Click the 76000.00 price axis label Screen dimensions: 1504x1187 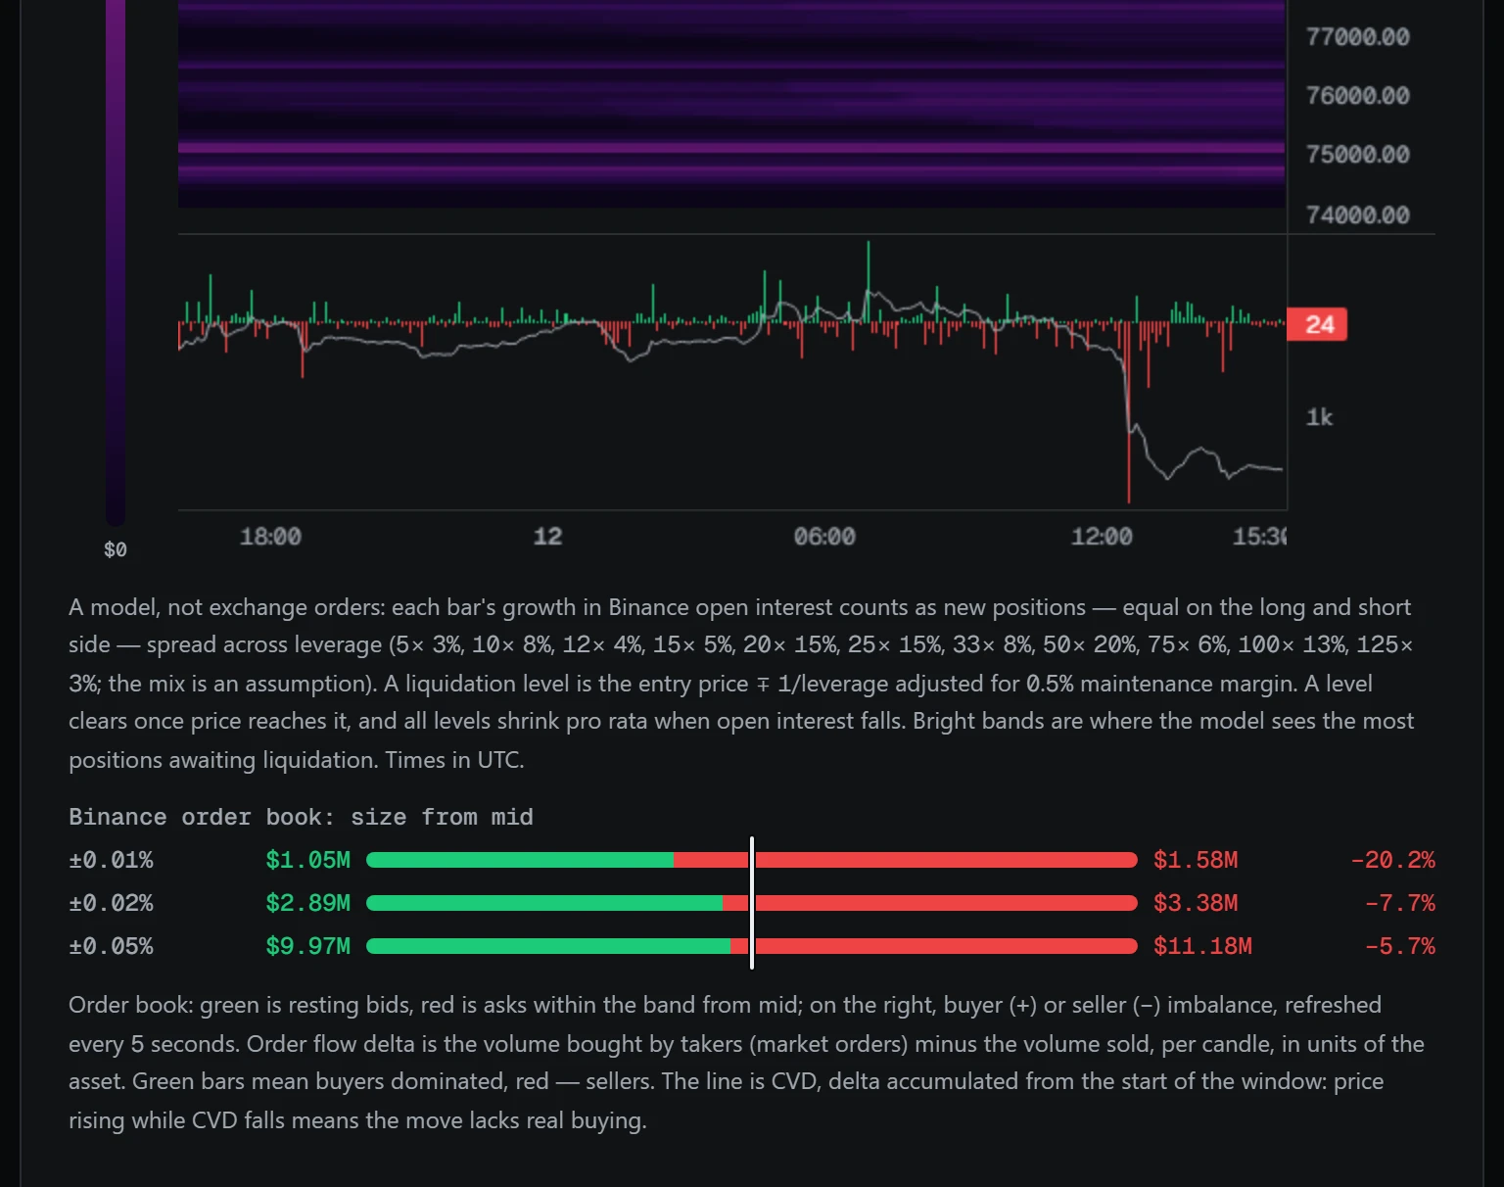(1357, 96)
